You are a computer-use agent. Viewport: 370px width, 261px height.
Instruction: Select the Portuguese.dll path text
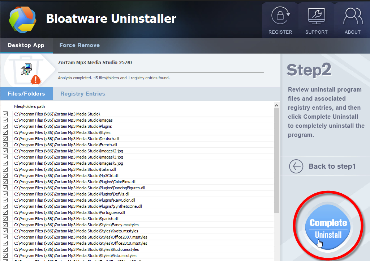click(x=70, y=212)
